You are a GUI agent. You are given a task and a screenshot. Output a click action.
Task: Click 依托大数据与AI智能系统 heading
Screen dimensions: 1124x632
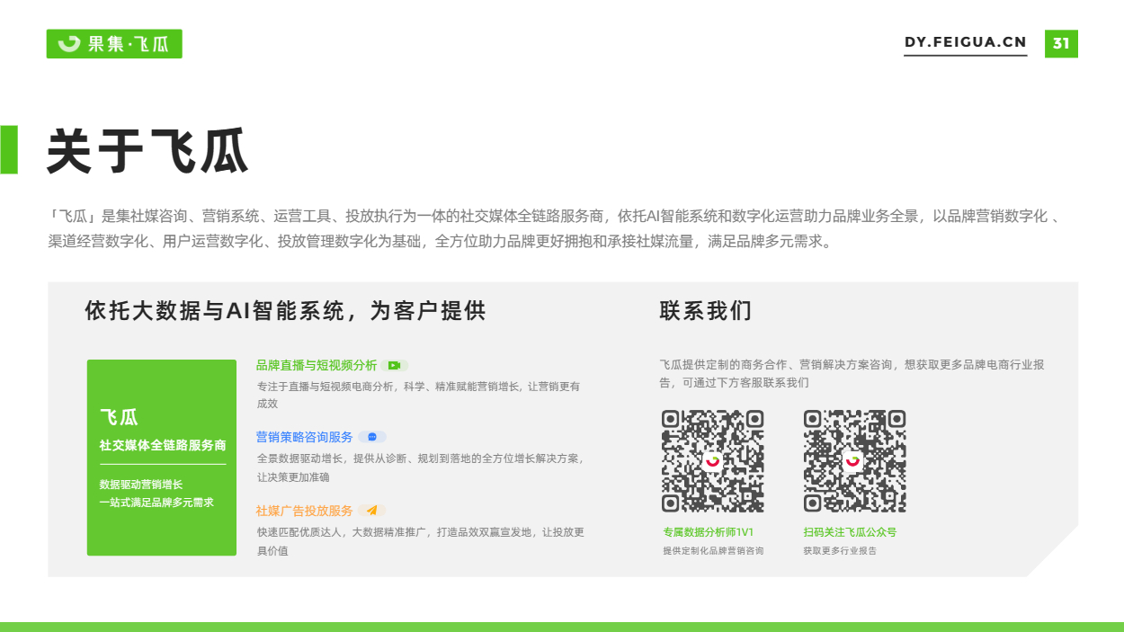pyautogui.click(x=285, y=311)
